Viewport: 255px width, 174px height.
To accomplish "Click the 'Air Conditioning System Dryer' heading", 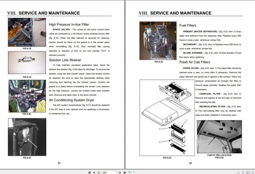I will [71, 100].
